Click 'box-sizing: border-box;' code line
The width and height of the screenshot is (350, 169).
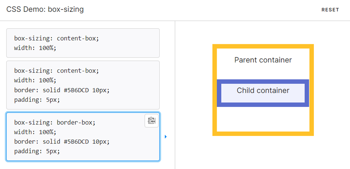tap(55, 123)
